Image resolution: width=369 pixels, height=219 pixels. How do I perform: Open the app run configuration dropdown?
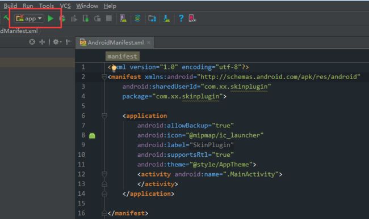[29, 18]
